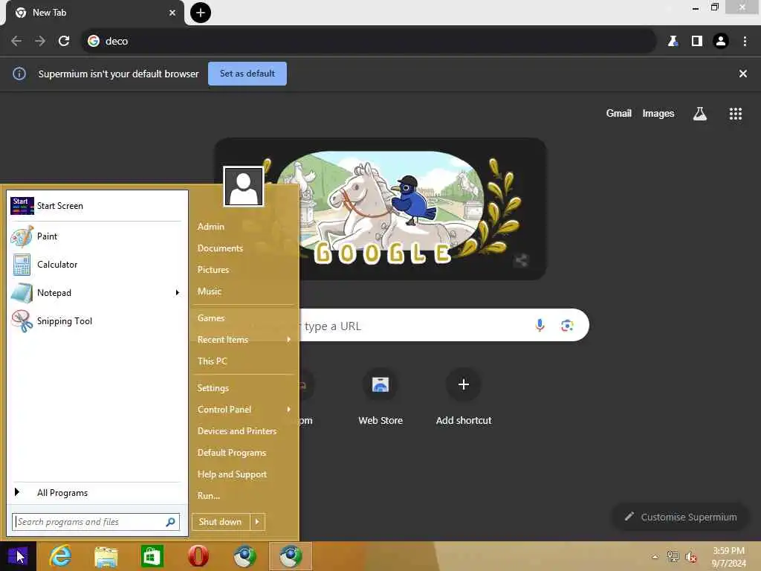
Task: Click the taskbar clock showing 3:59 PM
Action: pyautogui.click(x=728, y=557)
